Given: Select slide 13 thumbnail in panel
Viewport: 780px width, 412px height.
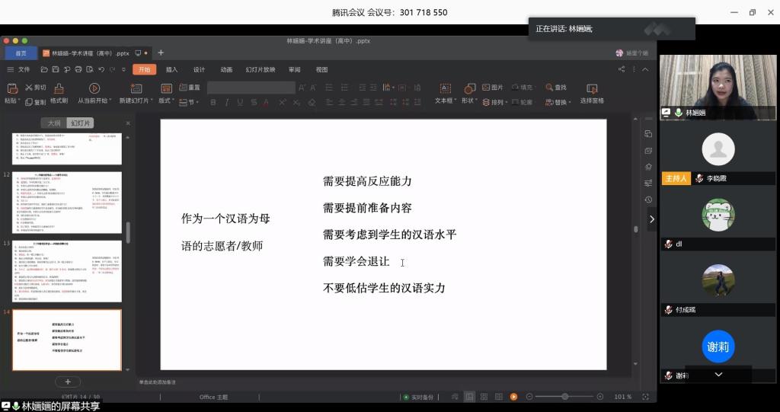Looking at the screenshot, I should pos(67,270).
